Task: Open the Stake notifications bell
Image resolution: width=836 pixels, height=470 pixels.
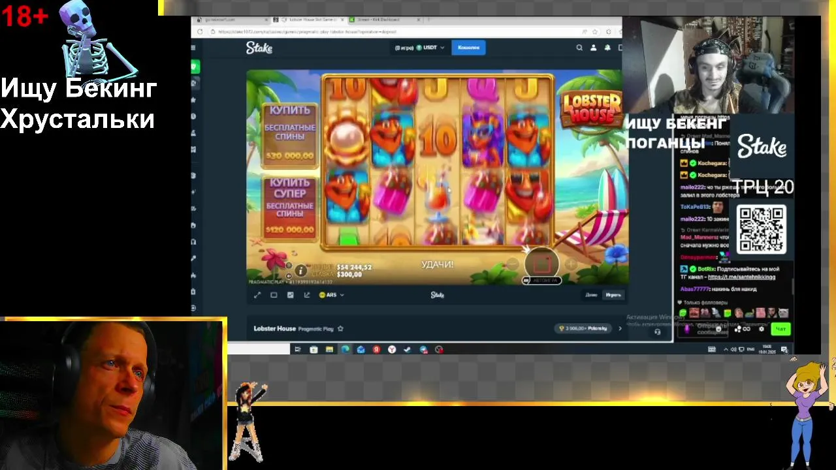Action: pyautogui.click(x=607, y=48)
